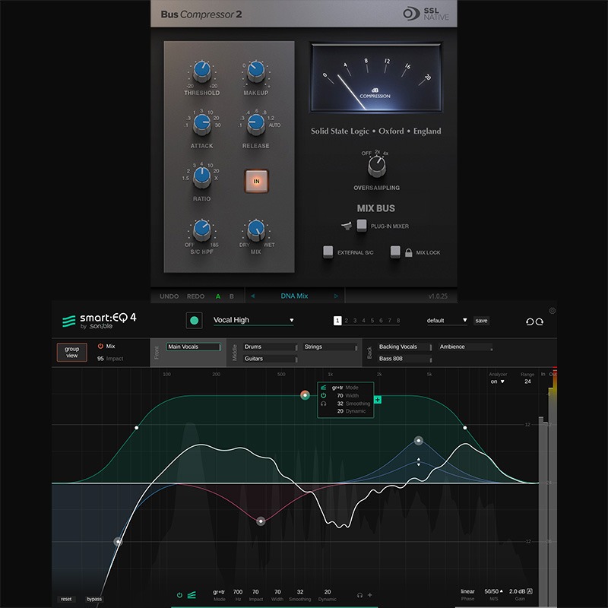Select the Strings track
The image size is (608, 608).
[331, 347]
